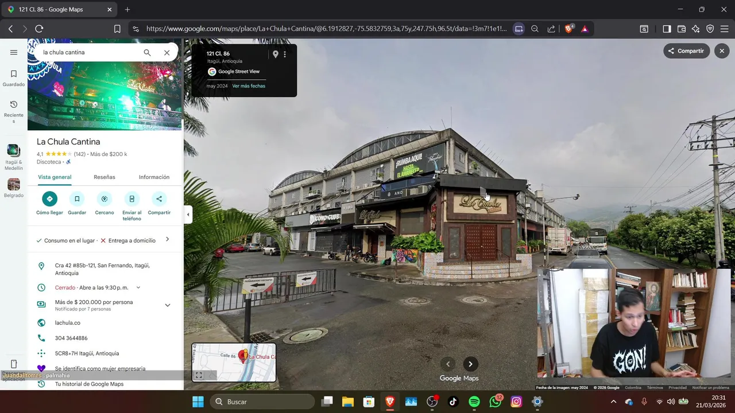Open Spotify from the taskbar

(474, 402)
